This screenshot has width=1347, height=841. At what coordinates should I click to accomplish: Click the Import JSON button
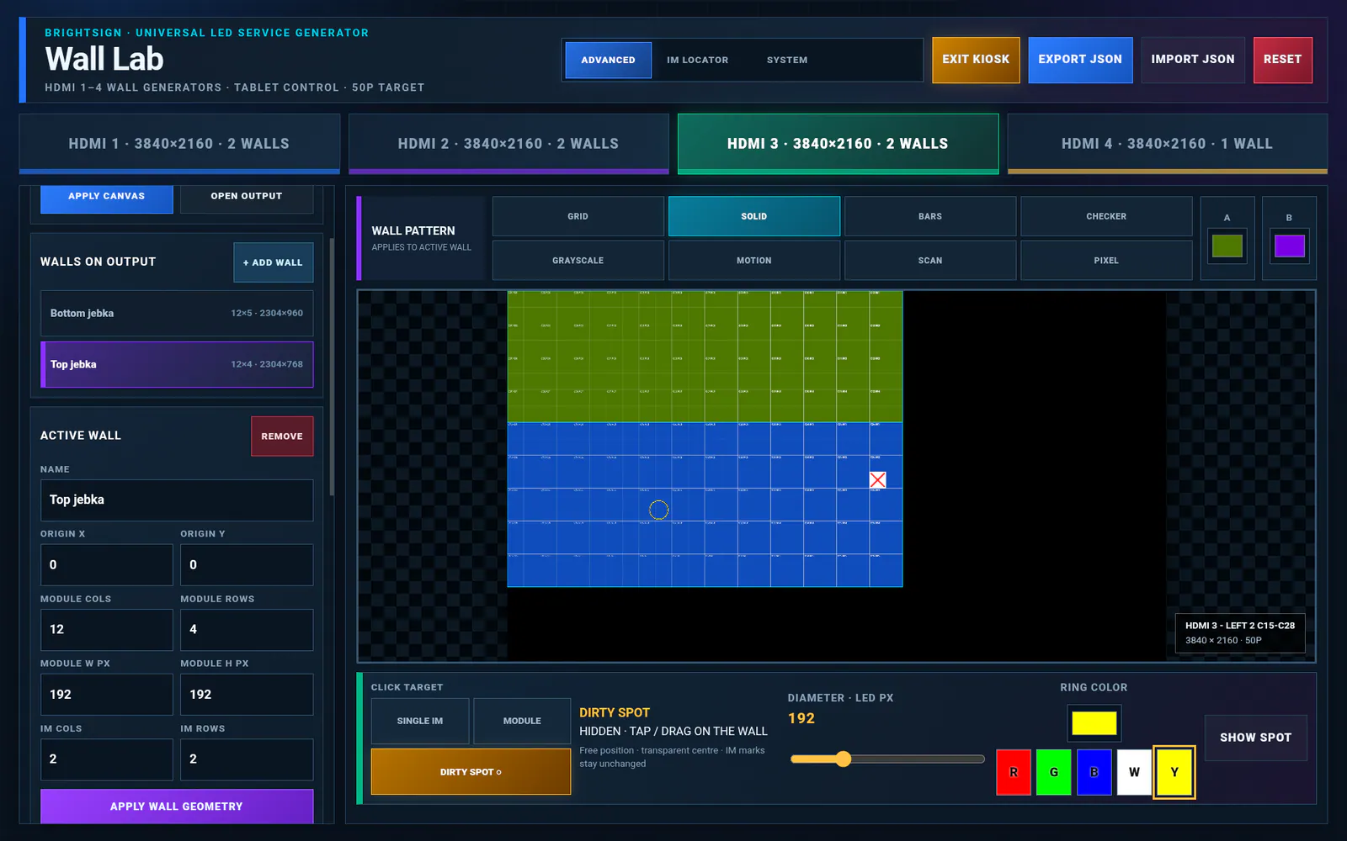1192,60
